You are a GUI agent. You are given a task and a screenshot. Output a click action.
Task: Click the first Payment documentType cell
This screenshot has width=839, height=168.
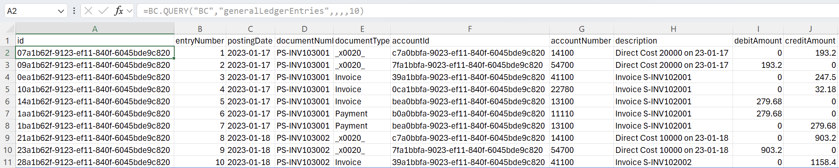pyautogui.click(x=362, y=114)
